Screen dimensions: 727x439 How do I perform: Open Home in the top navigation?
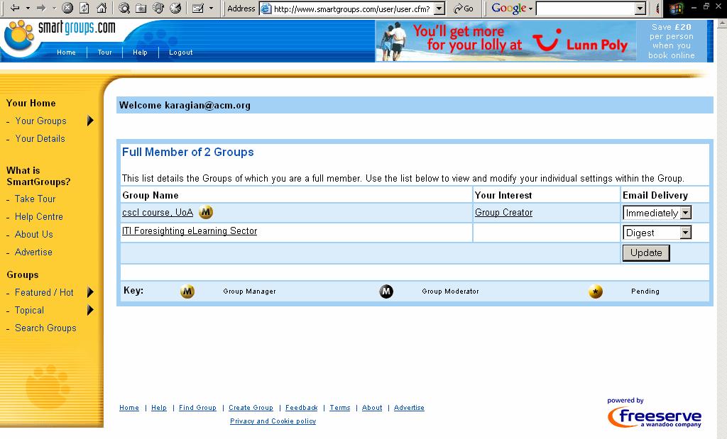66,52
